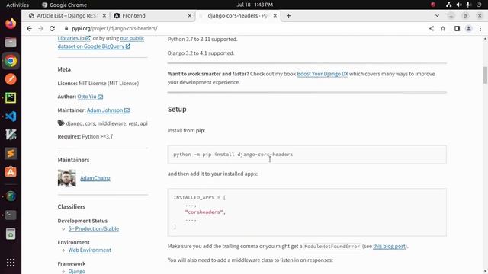Open the Google Chrome app menu
This screenshot has width=488, height=274.
[x=64, y=5]
